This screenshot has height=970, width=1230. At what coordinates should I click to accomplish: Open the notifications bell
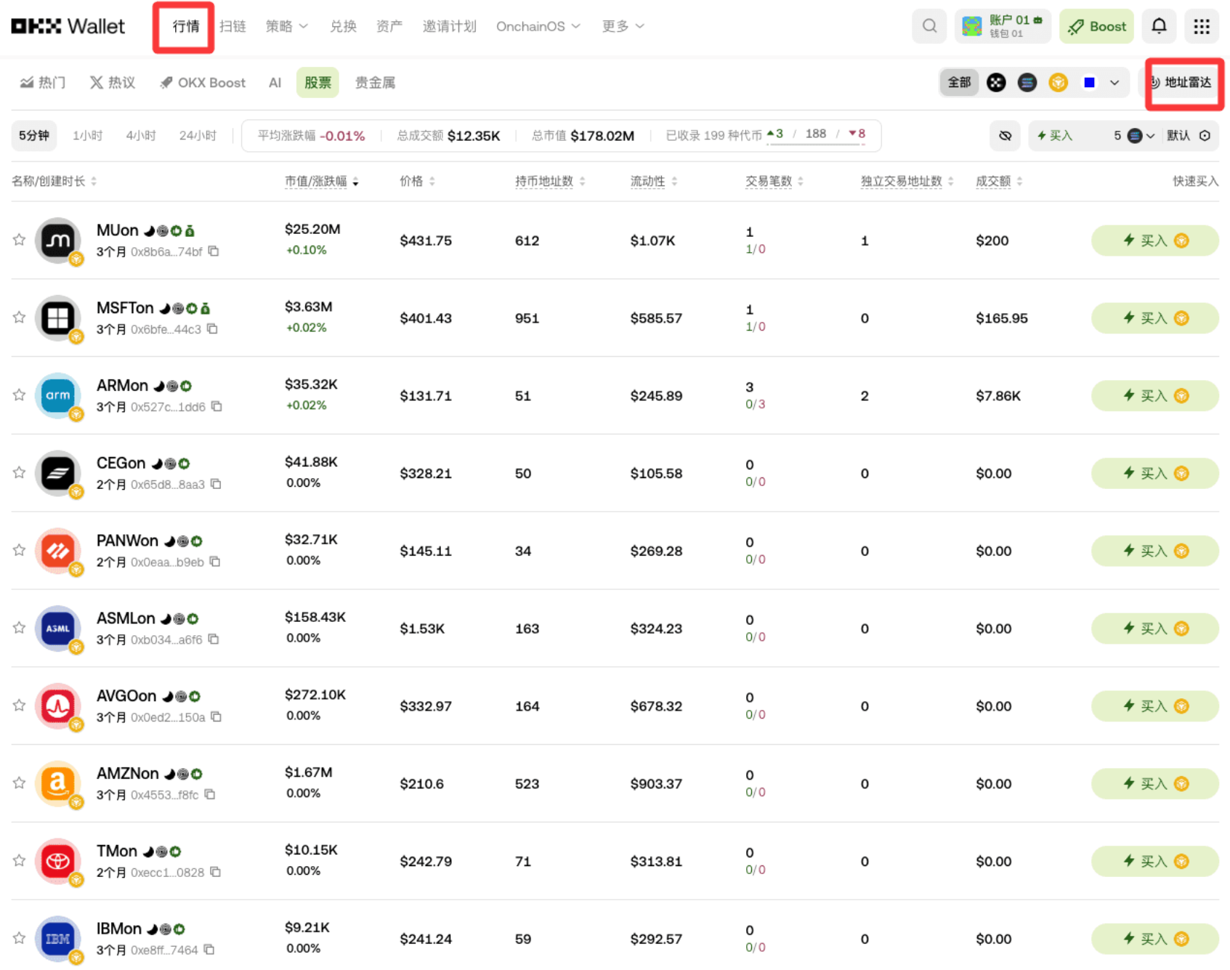[x=1159, y=27]
